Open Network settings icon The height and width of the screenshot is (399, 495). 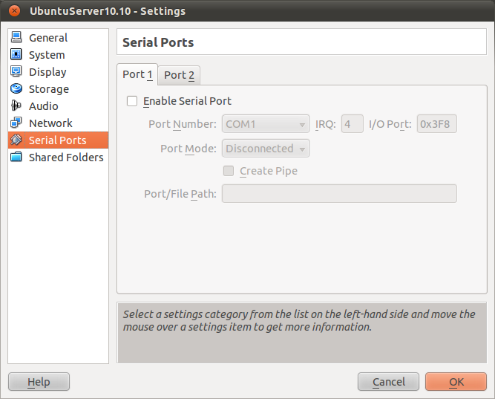[16, 123]
